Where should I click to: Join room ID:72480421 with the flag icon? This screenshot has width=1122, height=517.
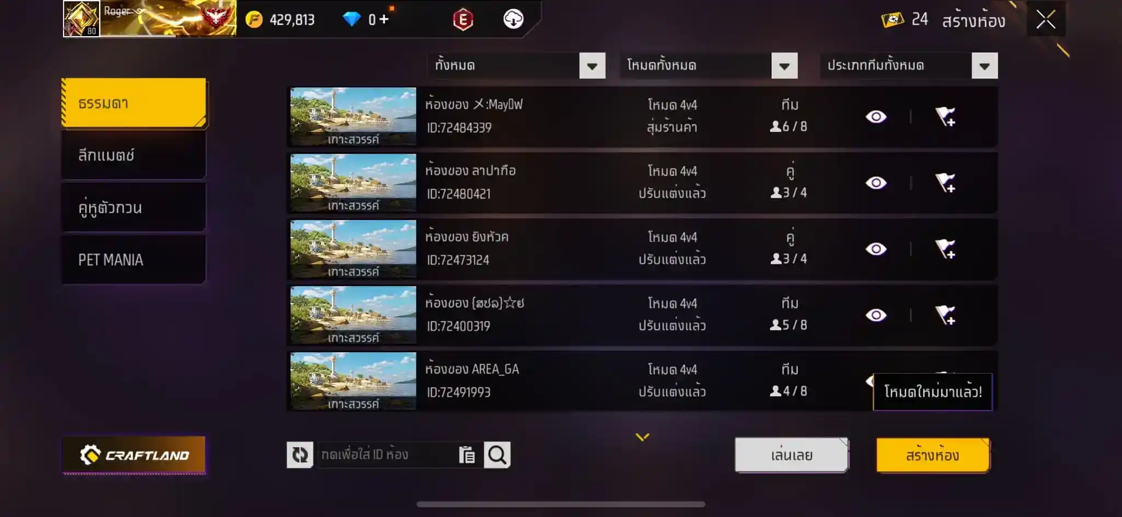[x=945, y=183]
